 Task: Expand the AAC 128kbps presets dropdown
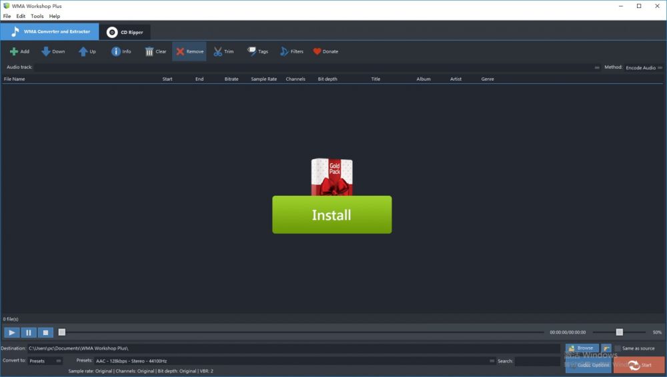click(x=295, y=361)
